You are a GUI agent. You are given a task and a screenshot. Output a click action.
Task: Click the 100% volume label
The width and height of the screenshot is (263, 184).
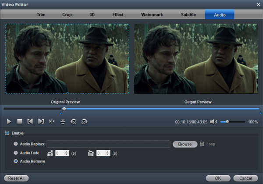253,122
